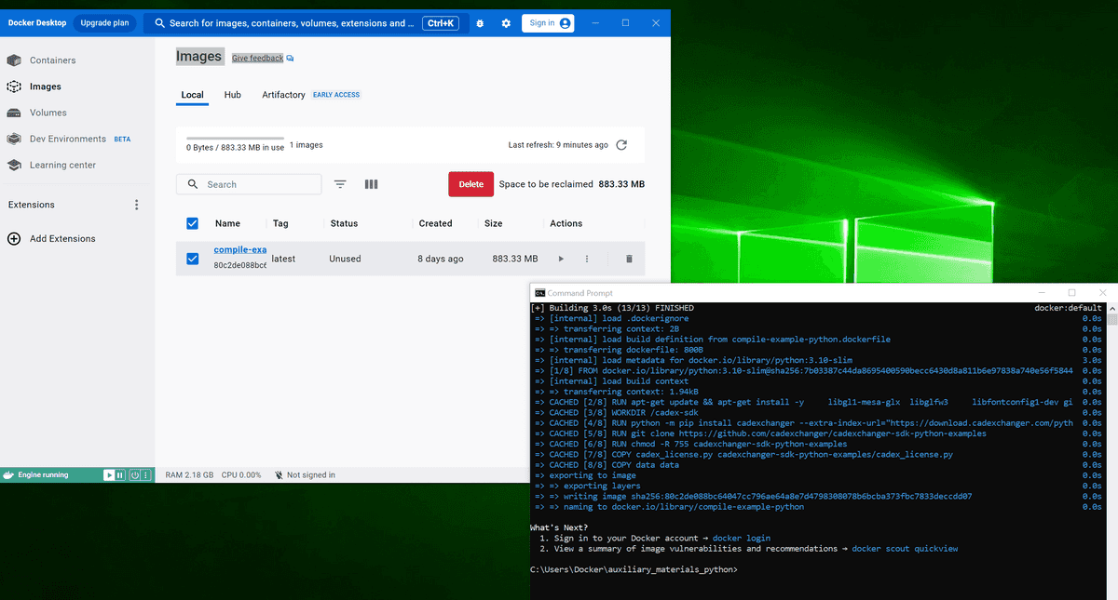Refresh the images list
The width and height of the screenshot is (1118, 600).
(621, 145)
